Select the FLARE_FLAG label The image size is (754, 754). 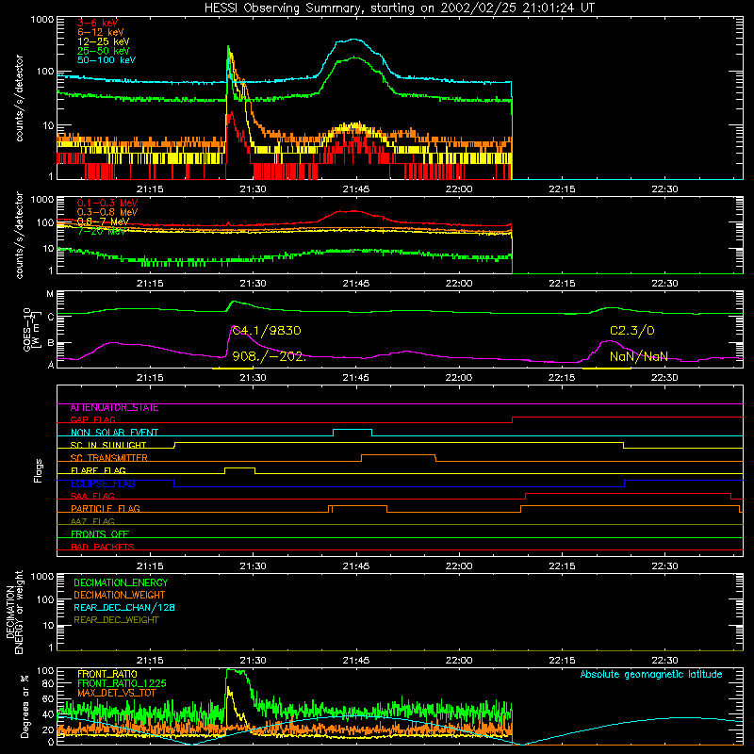click(98, 470)
